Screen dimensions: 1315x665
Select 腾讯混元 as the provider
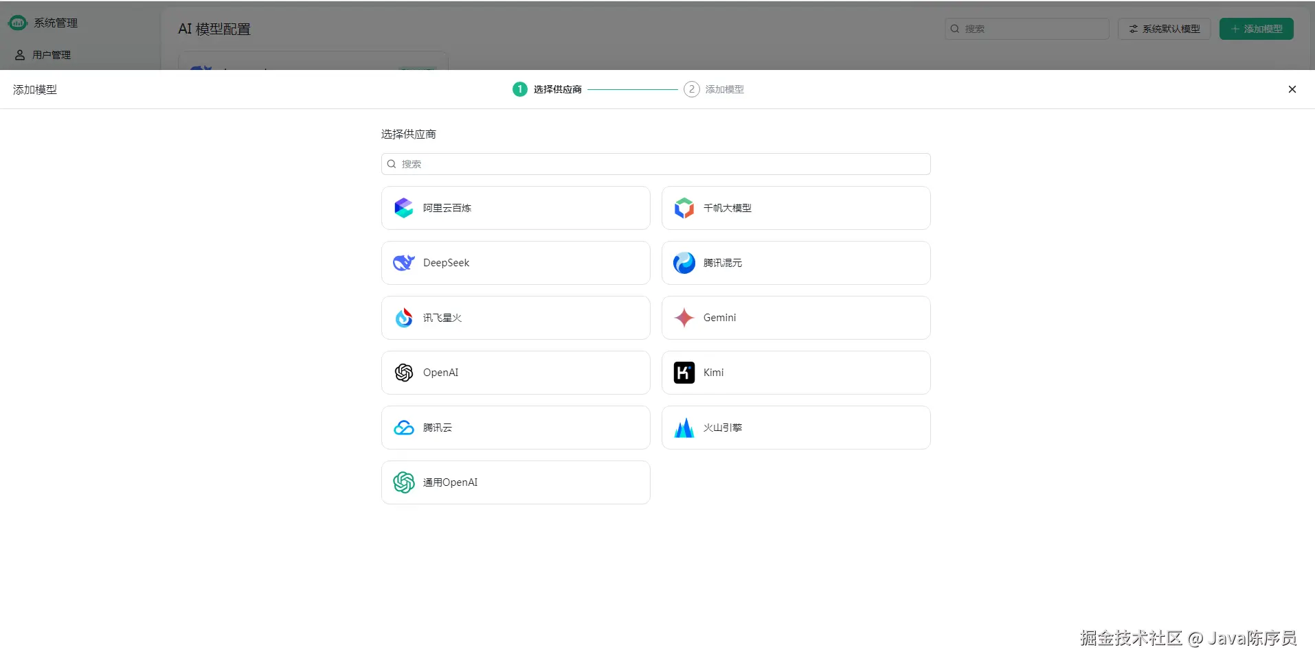[x=796, y=263]
